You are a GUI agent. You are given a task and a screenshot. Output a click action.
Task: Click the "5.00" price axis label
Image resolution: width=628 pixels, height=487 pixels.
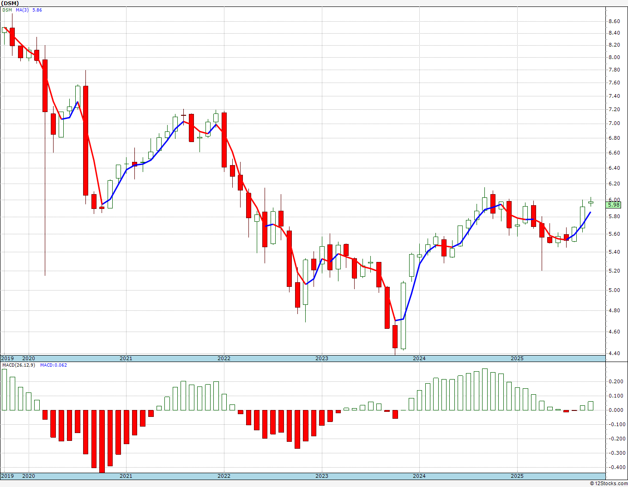pyautogui.click(x=614, y=290)
